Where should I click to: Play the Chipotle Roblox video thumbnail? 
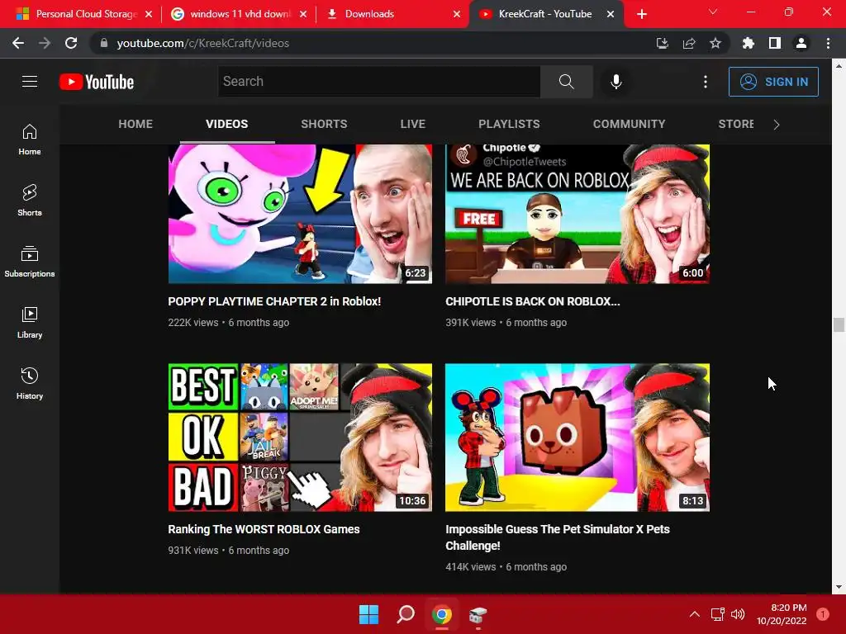coord(577,214)
